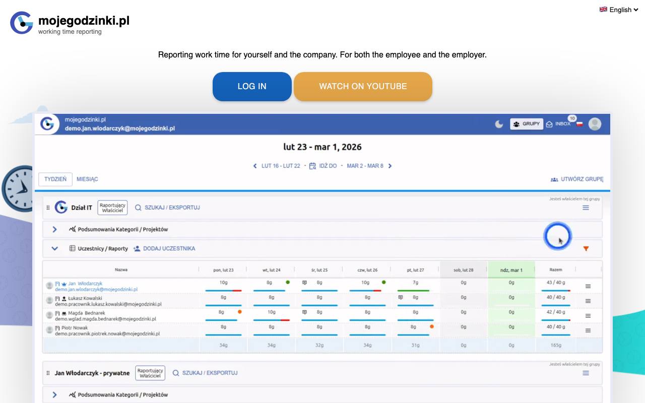Open row menu for Łukasz Kowalski
Screen dimensions: 645x403
tap(588, 301)
